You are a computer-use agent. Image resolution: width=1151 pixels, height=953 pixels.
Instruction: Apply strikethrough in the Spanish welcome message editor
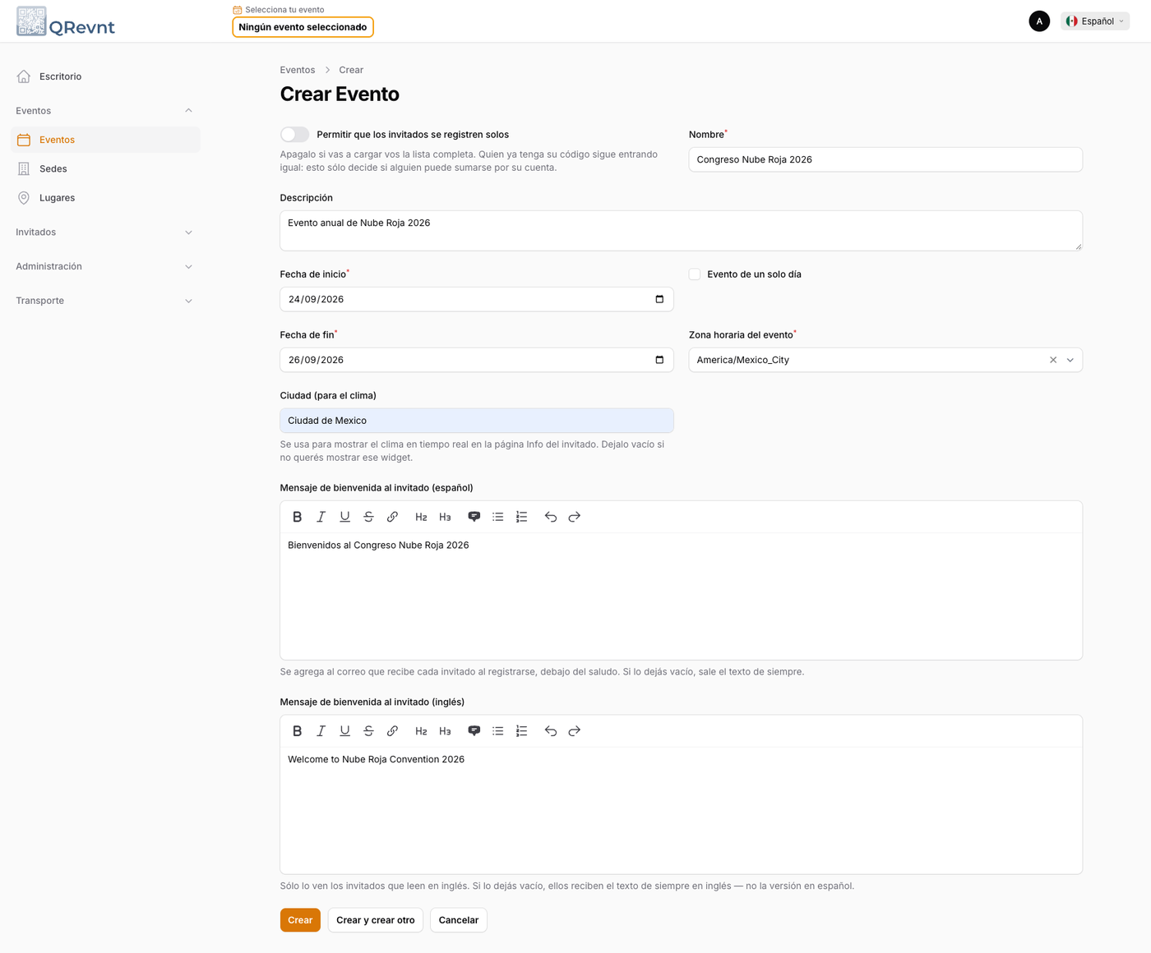coord(369,517)
